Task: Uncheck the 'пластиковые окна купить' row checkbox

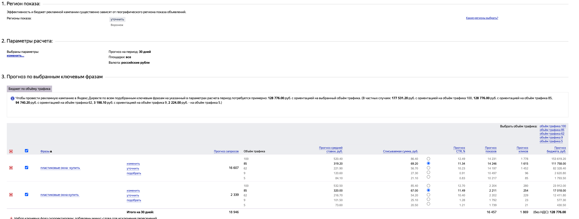Action: point(26,195)
